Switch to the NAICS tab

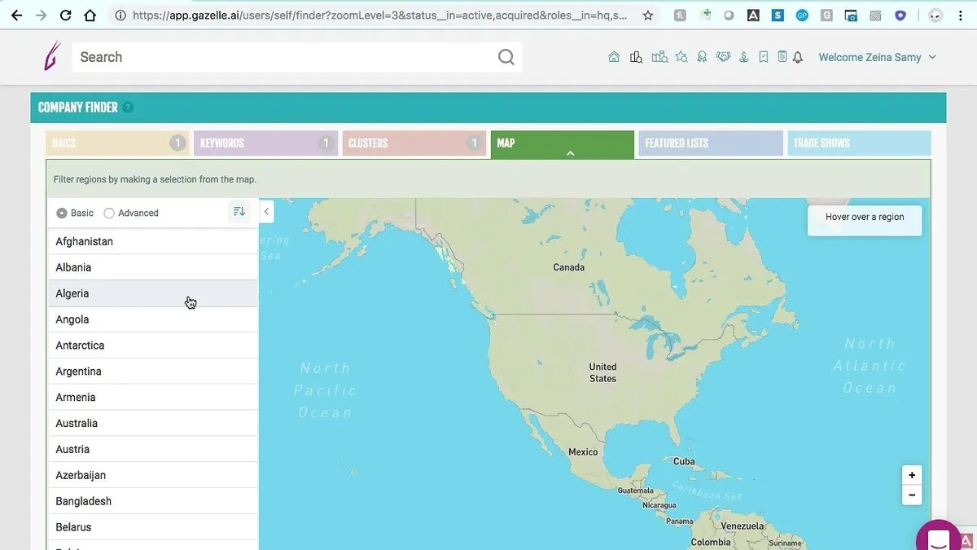coord(117,143)
